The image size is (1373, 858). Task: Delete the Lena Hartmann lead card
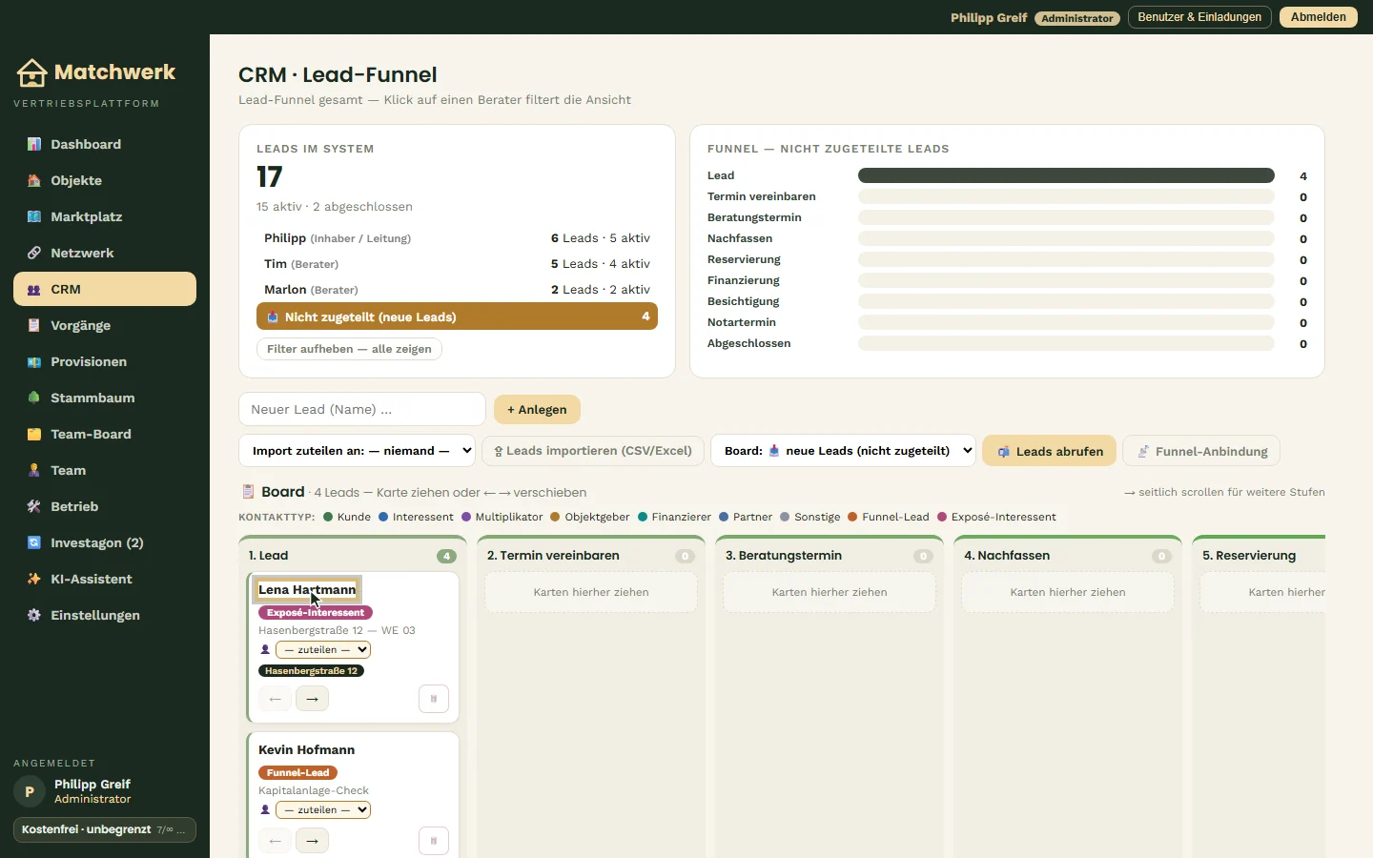pos(434,699)
